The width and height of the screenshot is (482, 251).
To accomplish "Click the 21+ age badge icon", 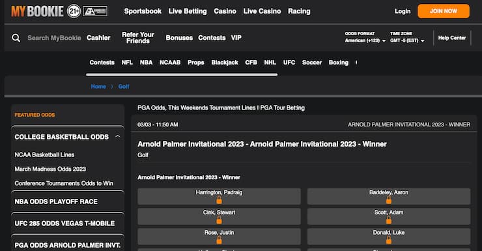I will [74, 11].
